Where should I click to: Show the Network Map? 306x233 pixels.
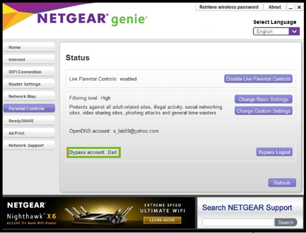pos(29,96)
